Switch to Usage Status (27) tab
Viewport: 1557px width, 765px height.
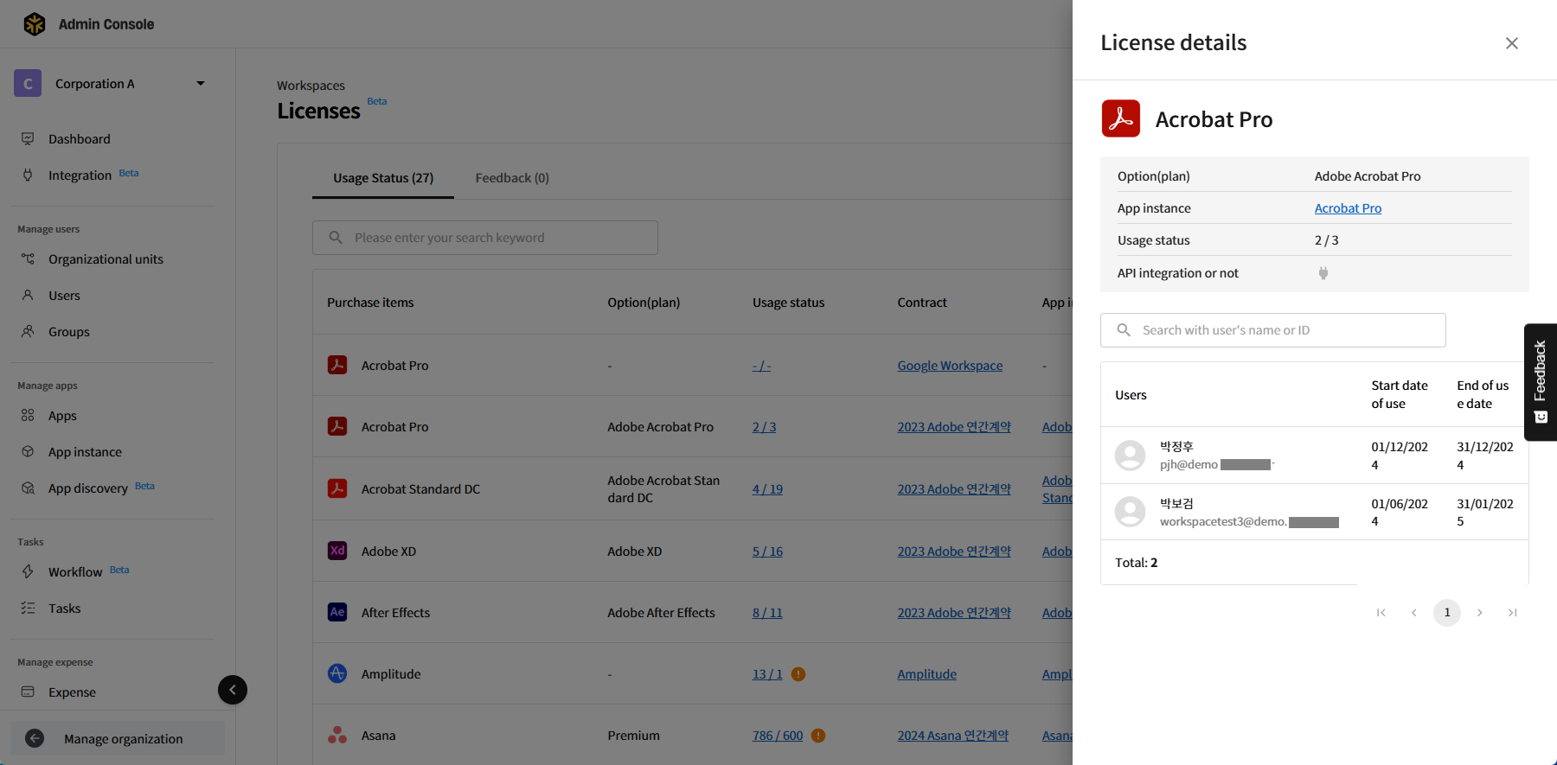click(383, 178)
